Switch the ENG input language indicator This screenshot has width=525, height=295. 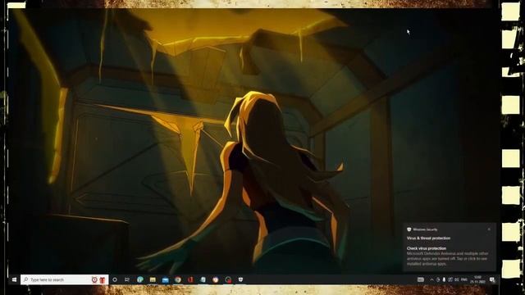coord(464,279)
